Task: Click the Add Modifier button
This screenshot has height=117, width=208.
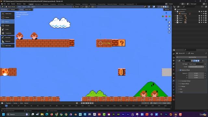Action: (191, 57)
